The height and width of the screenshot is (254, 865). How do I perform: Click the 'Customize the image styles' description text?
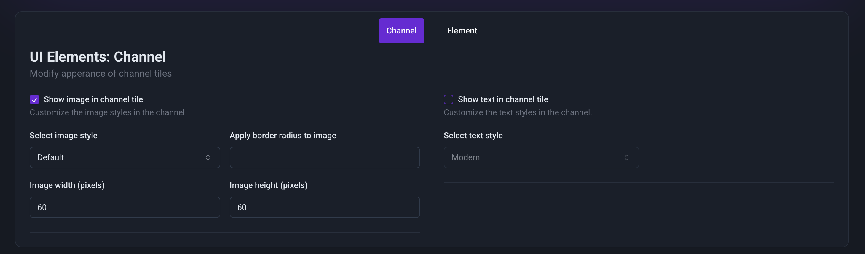[108, 112]
